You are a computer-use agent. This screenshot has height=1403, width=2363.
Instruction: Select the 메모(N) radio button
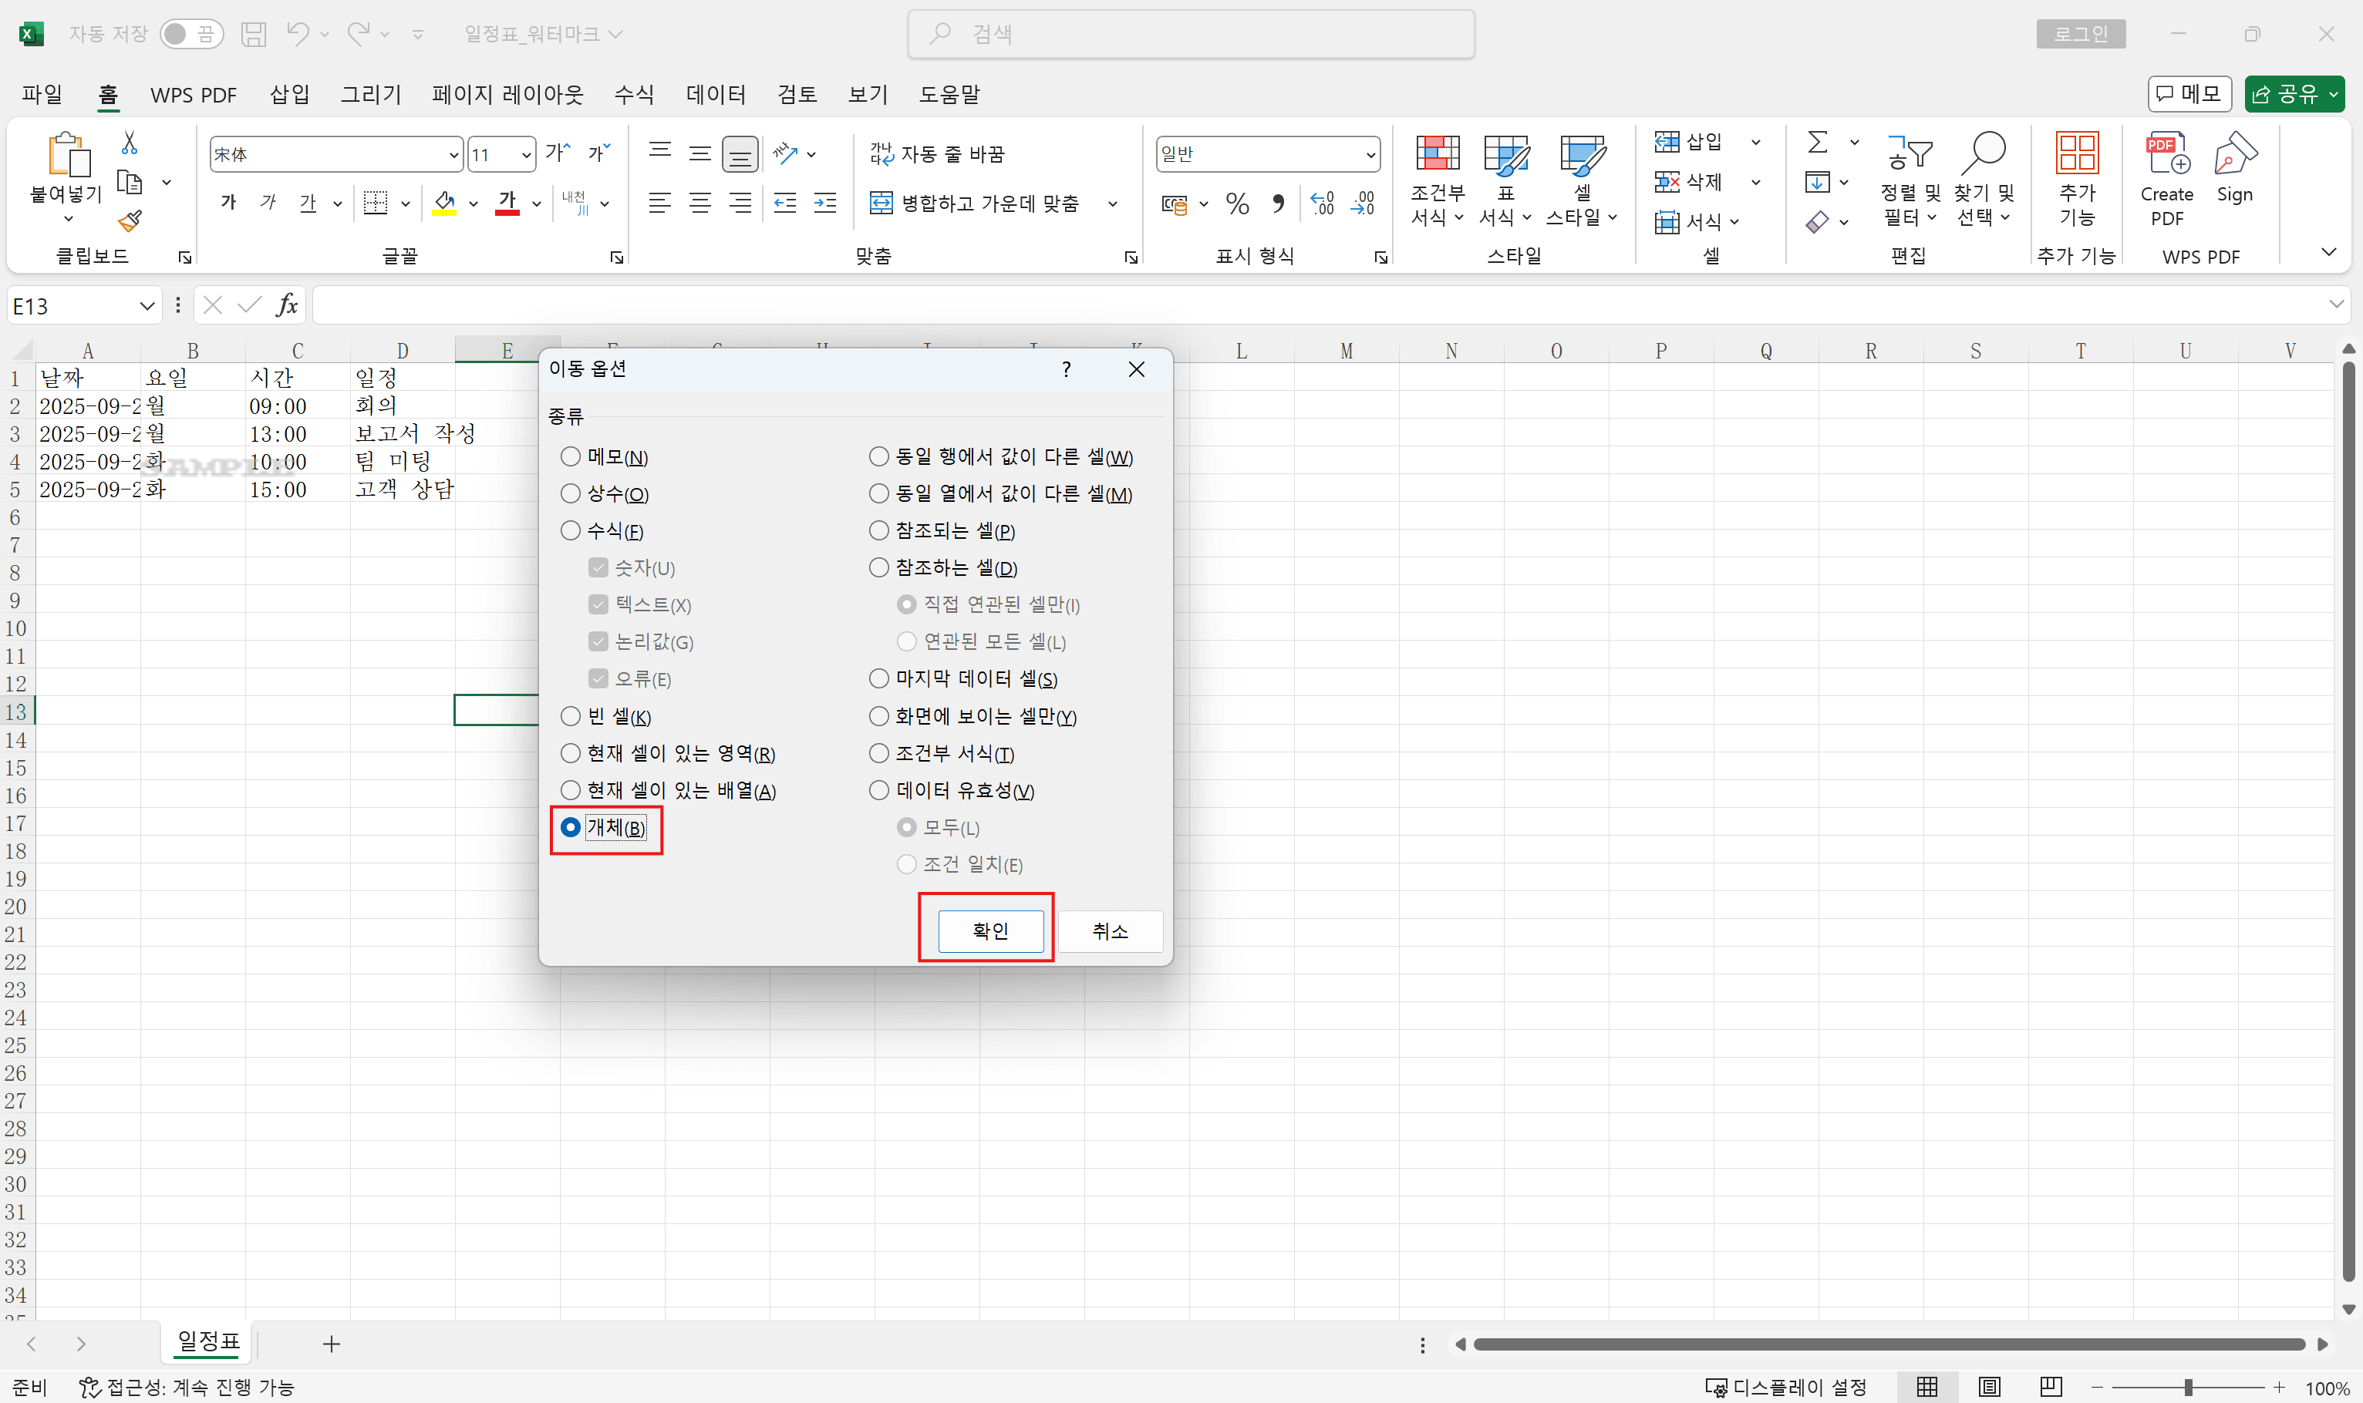[x=570, y=456]
